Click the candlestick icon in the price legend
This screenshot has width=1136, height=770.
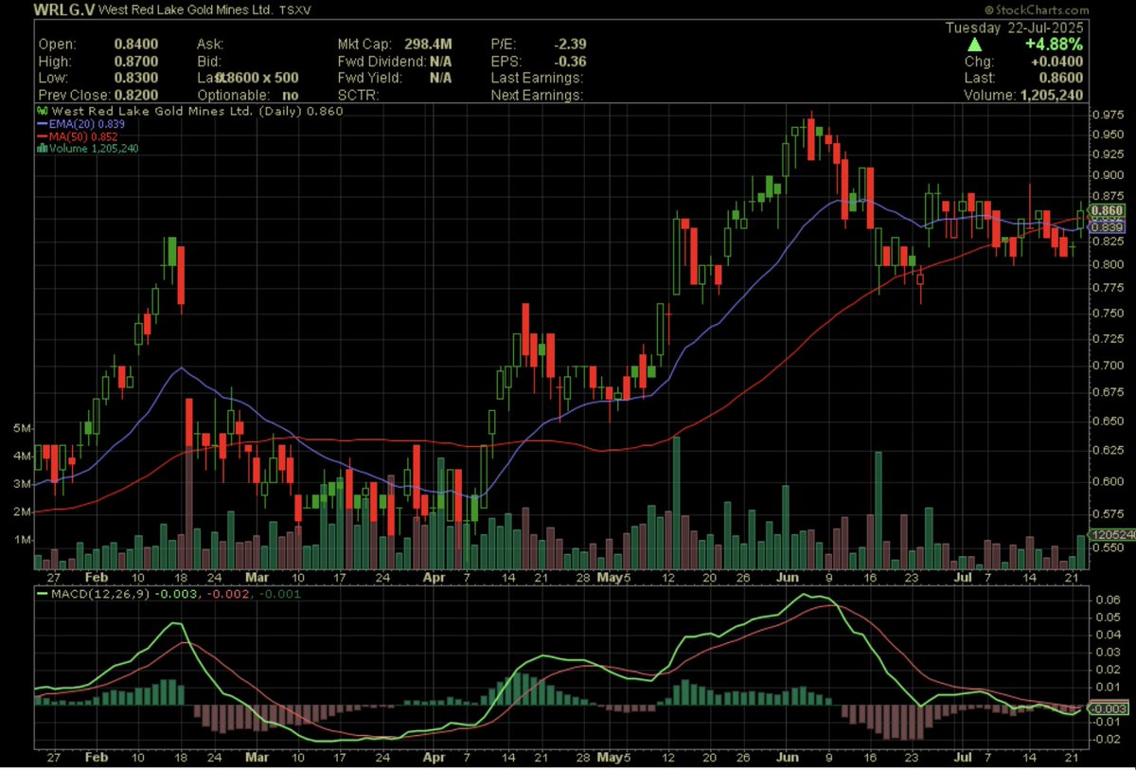tap(40, 111)
